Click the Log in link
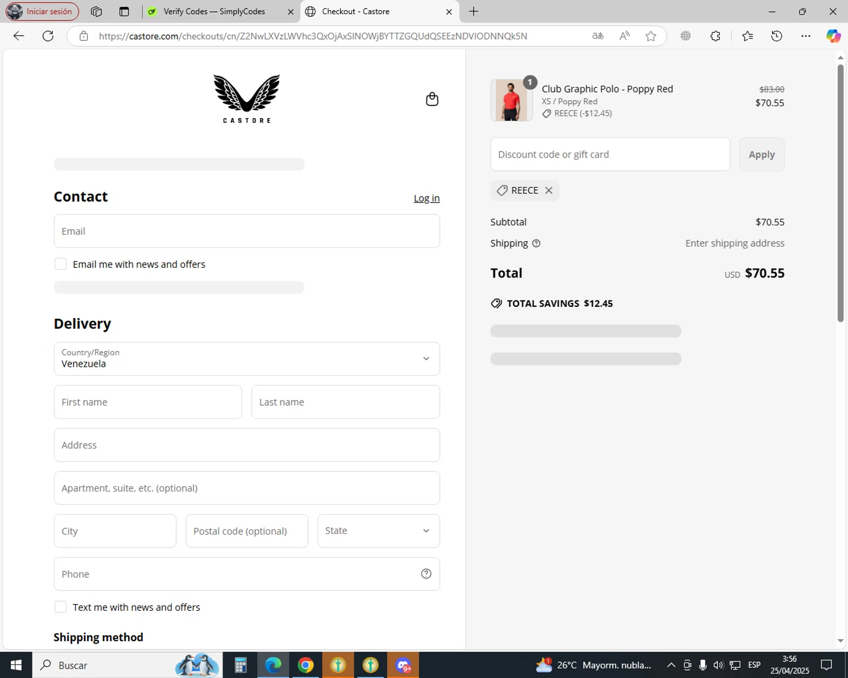Viewport: 848px width, 678px height. (x=427, y=198)
